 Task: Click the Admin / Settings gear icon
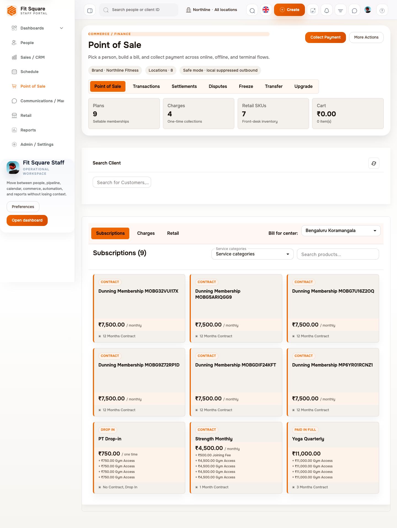click(14, 144)
